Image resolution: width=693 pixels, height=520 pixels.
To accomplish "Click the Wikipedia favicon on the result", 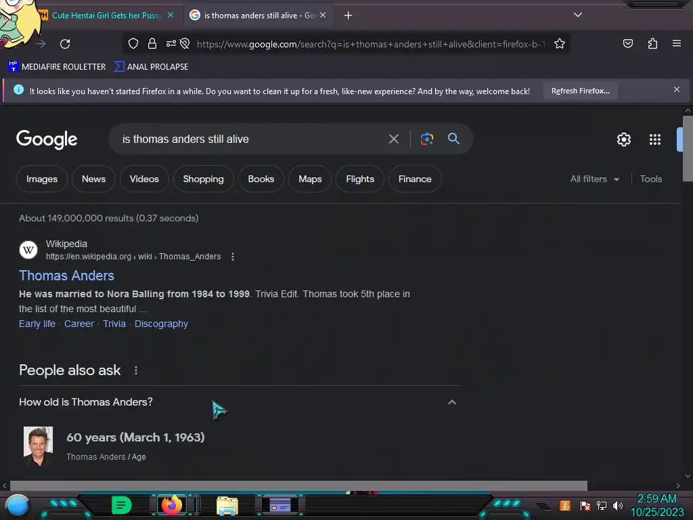I will 28,250.
